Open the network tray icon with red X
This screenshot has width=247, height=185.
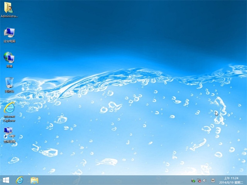pos(199,180)
